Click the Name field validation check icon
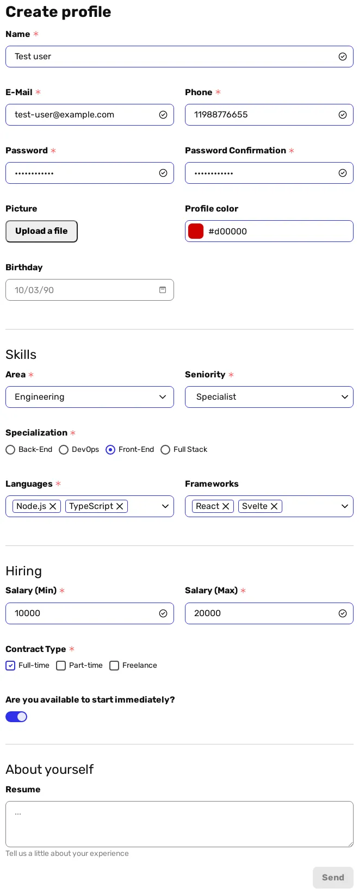This screenshot has height=894, width=359. 343,57
